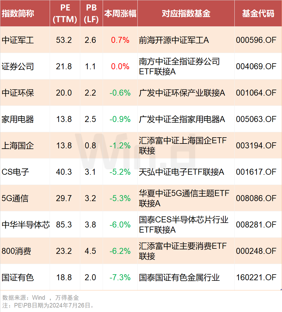Click fund code 004069.OF
The image size is (282, 312).
pos(256,67)
